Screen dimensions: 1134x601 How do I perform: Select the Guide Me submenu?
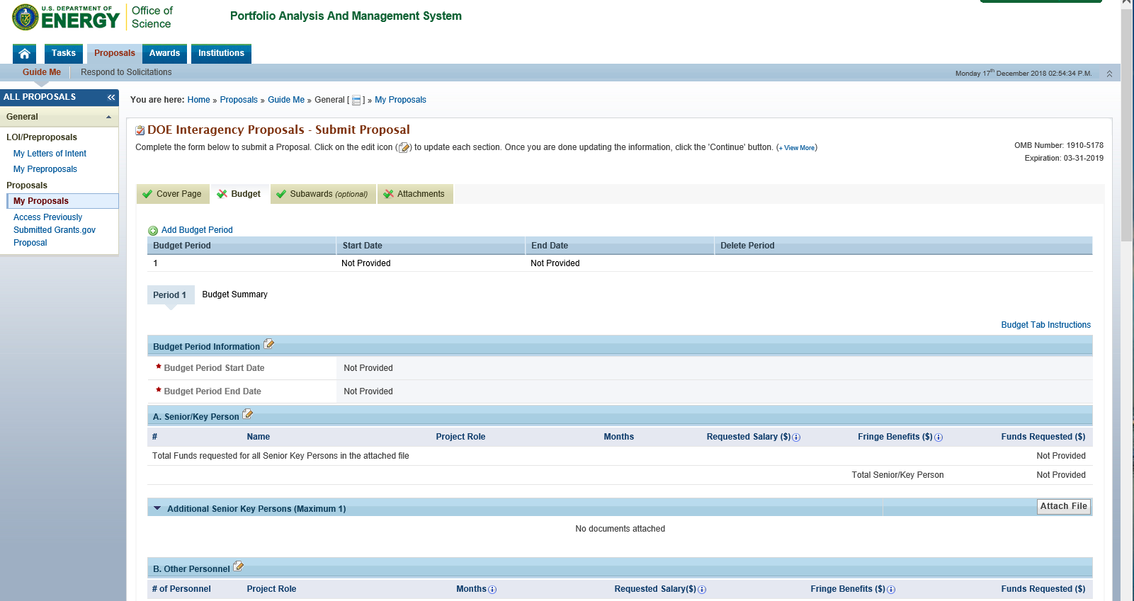(42, 72)
